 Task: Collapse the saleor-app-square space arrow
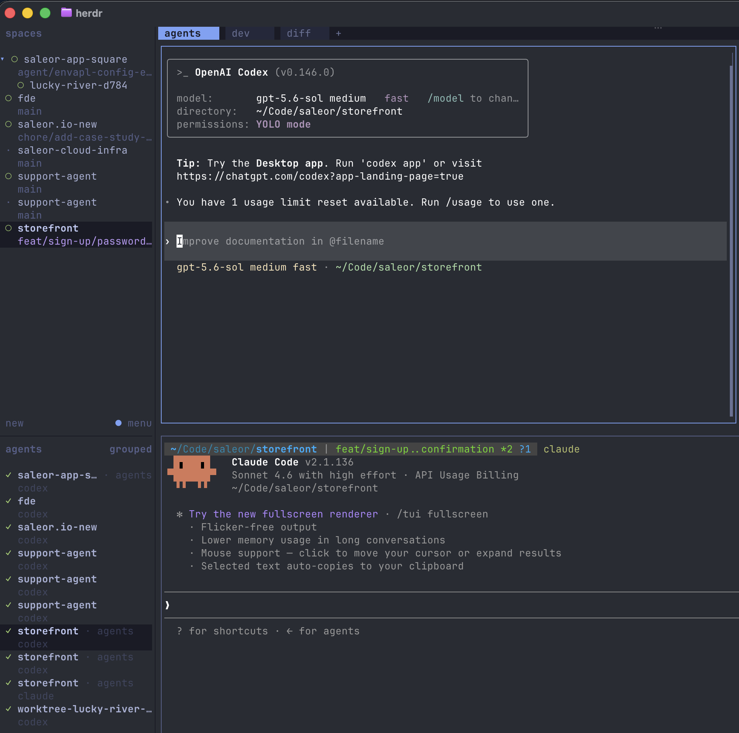[x=3, y=59]
